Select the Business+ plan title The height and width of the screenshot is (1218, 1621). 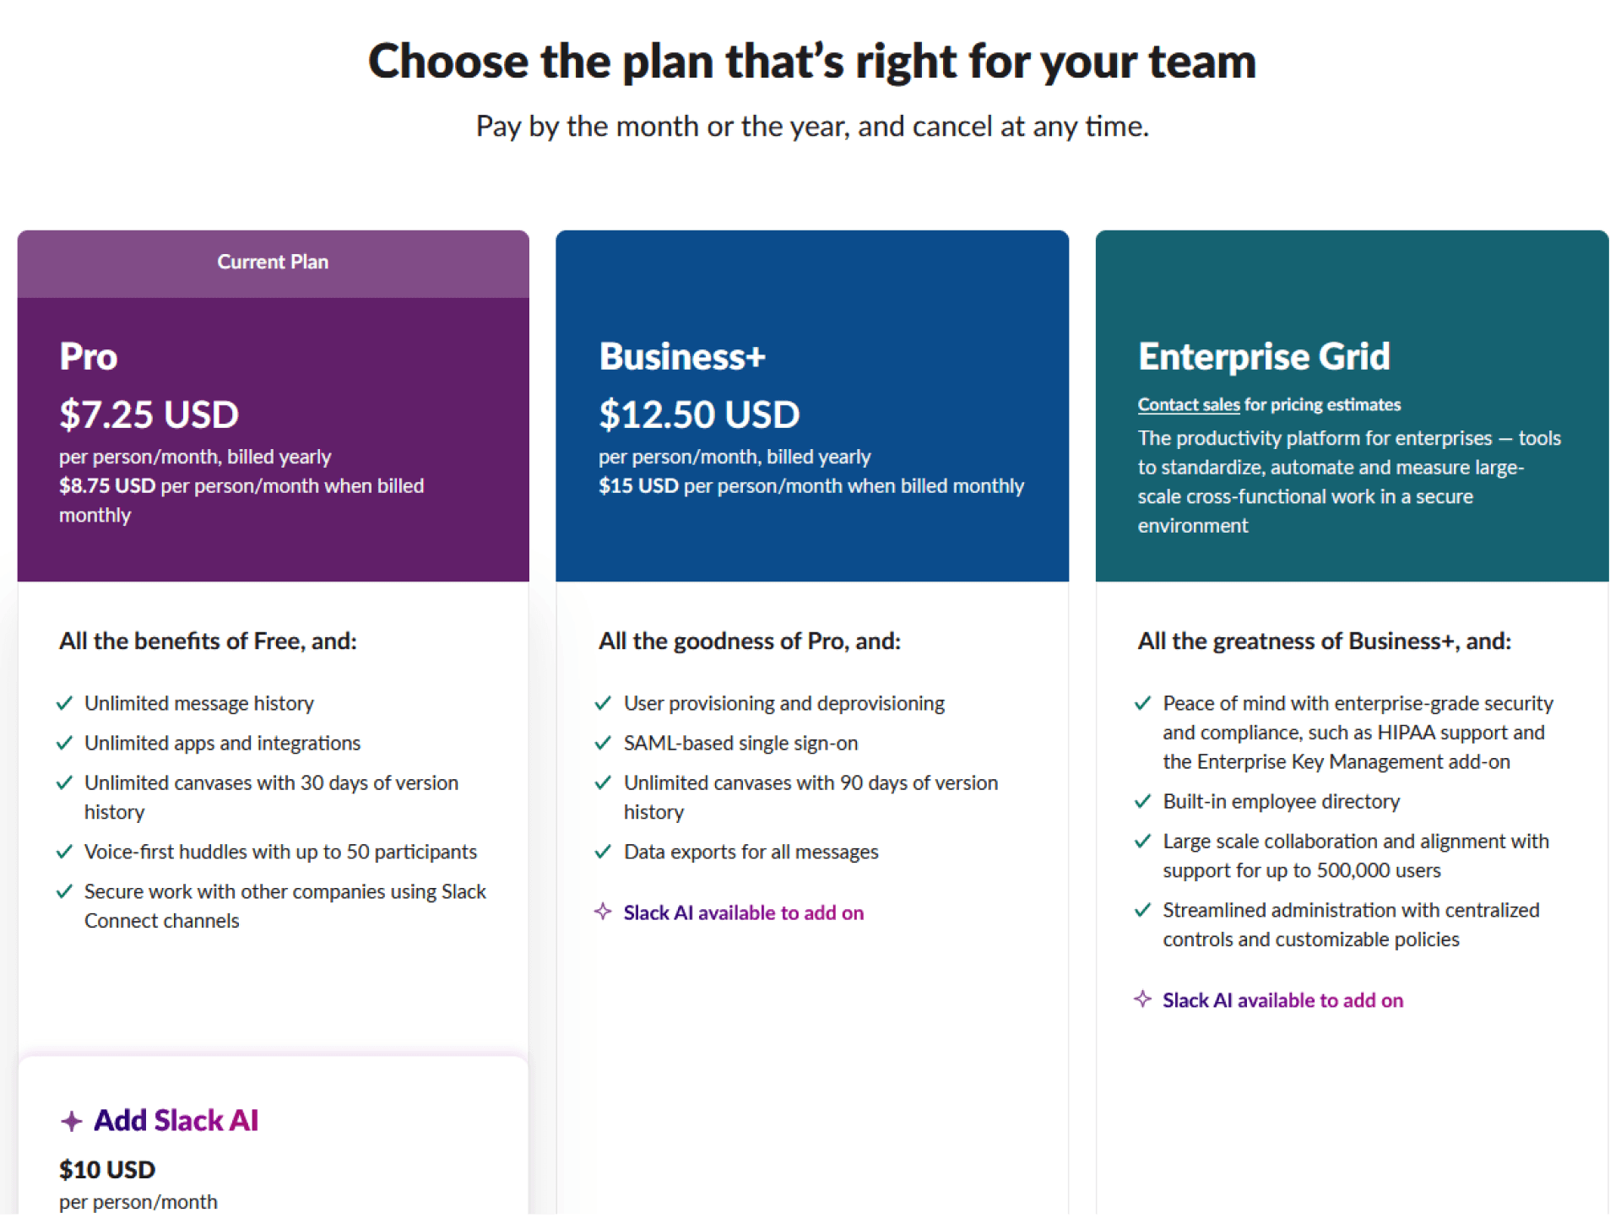click(x=682, y=356)
